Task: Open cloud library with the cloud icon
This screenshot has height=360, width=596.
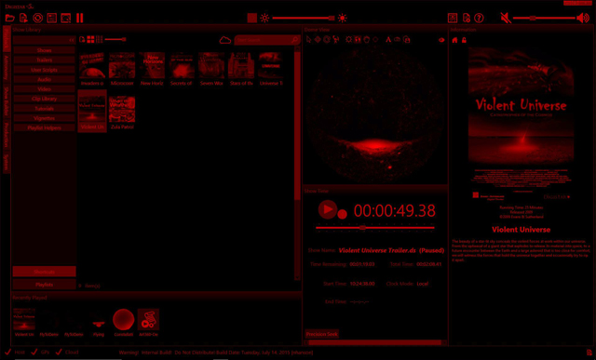Action: (x=225, y=40)
